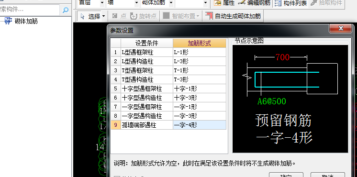Click the L-1形 rebar form cell

click(200, 52)
